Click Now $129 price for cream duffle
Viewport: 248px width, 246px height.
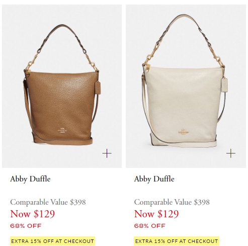(156, 214)
